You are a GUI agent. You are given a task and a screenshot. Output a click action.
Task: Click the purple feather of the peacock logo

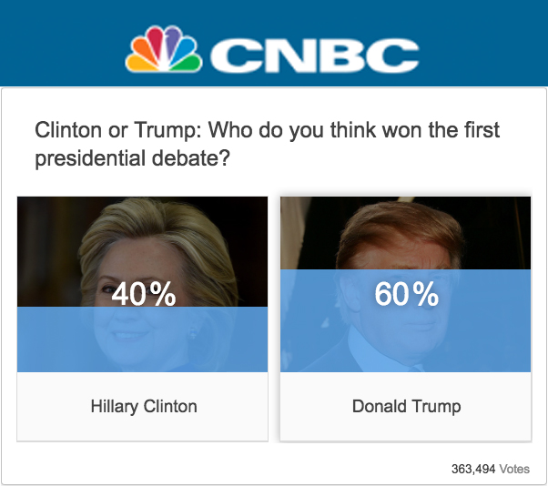coord(171,40)
